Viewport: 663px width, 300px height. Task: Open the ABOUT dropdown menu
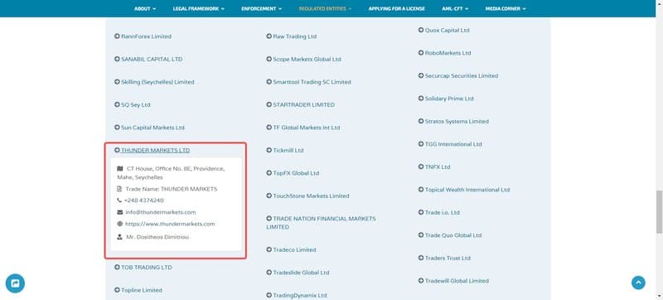[145, 8]
